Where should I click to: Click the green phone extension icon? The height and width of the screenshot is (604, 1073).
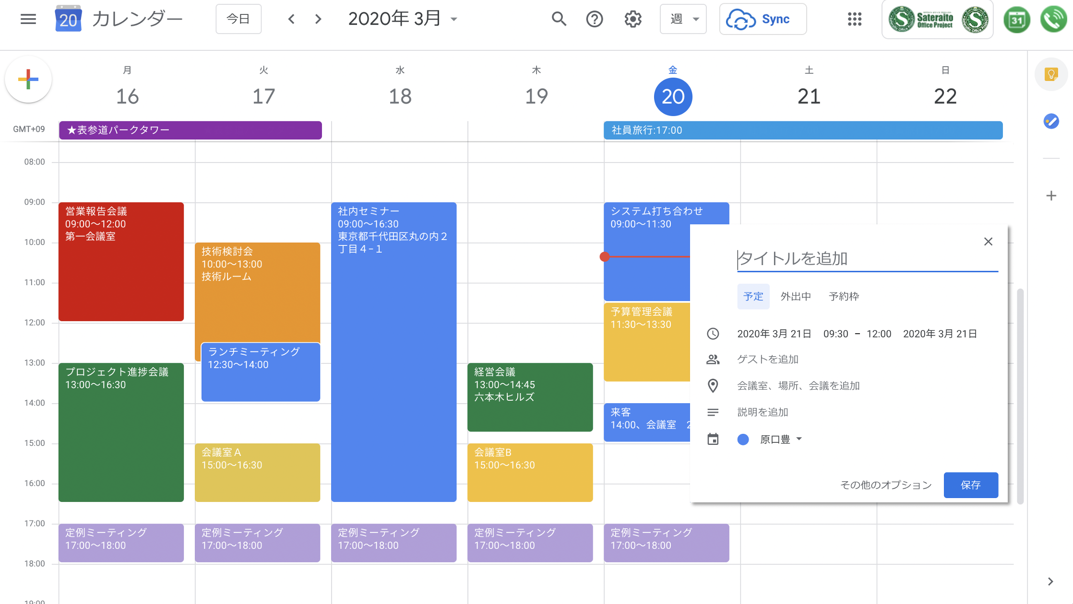click(x=1053, y=20)
